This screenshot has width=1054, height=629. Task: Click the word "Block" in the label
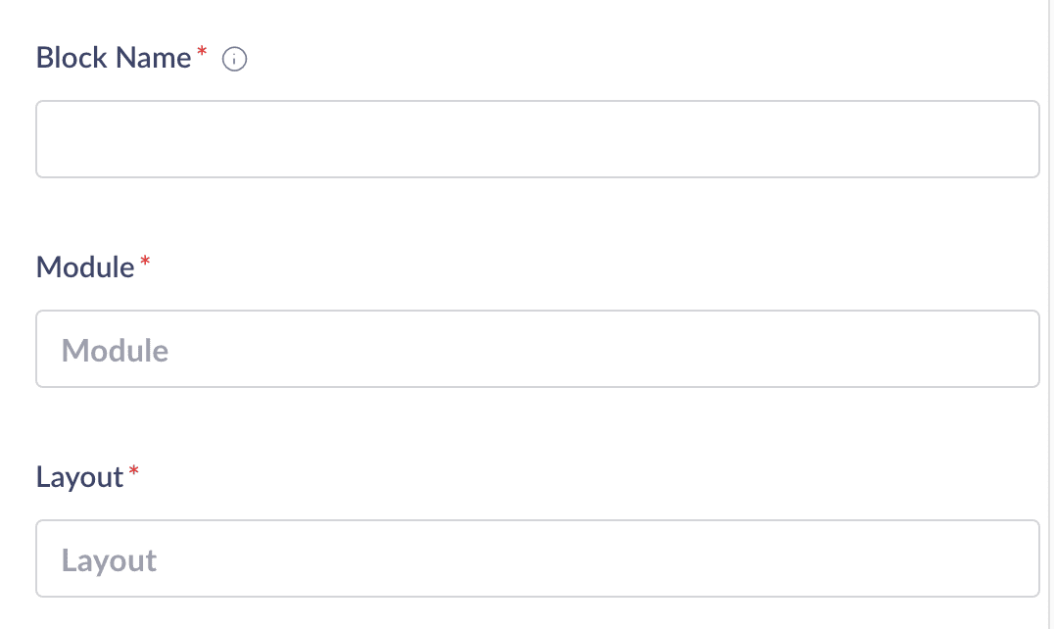(72, 58)
